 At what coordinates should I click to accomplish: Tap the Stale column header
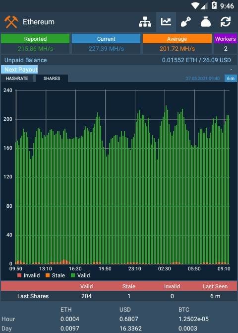tap(129, 286)
